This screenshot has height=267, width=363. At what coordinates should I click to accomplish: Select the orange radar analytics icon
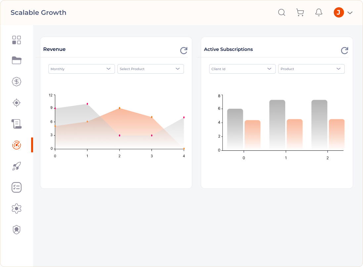[17, 145]
